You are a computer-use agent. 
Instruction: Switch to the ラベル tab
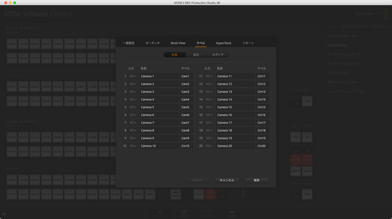point(200,43)
